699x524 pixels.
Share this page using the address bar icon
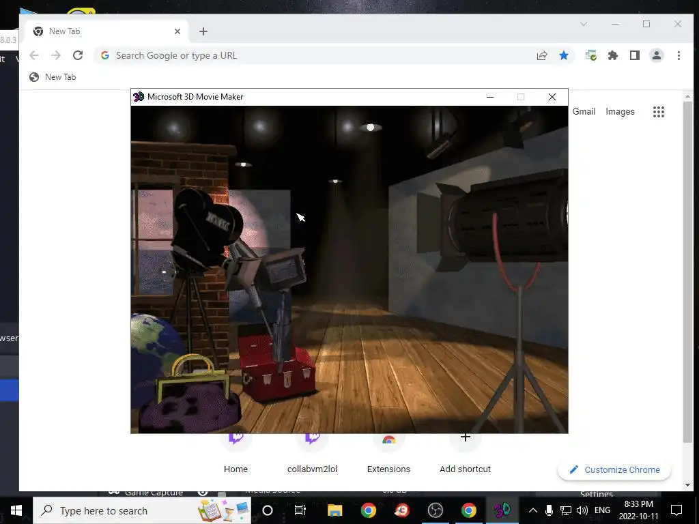(x=541, y=55)
